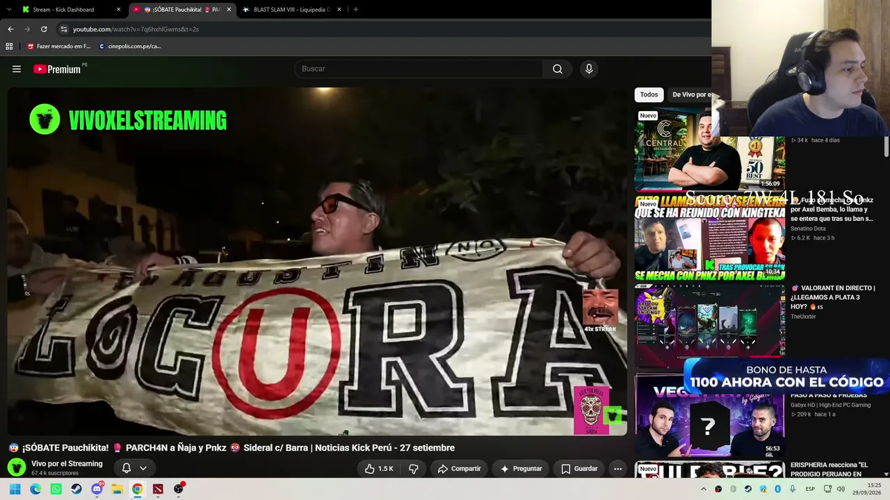The height and width of the screenshot is (500, 890).
Task: Start voice search with microphone icon
Action: [x=589, y=69]
